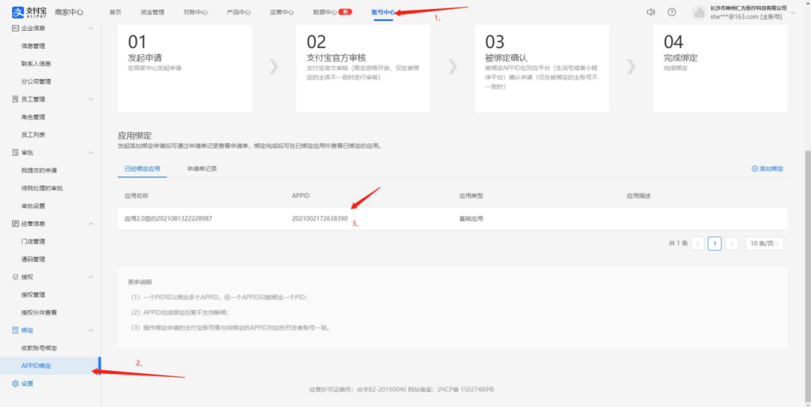Screen dimensions: 811x407
Task: Click the 02 支付宝官方审核 step card
Action: click(363, 68)
